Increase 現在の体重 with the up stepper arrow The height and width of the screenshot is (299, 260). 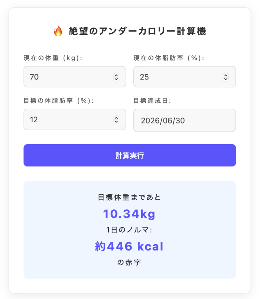tap(116, 75)
